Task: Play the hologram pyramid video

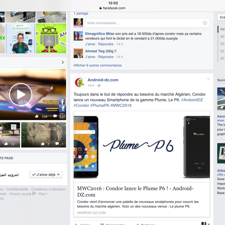Action: 21,95
